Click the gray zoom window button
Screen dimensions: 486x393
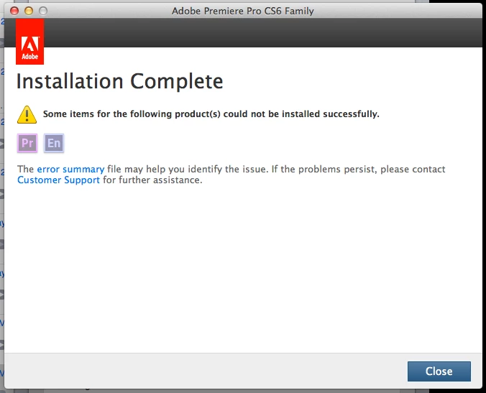(43, 11)
